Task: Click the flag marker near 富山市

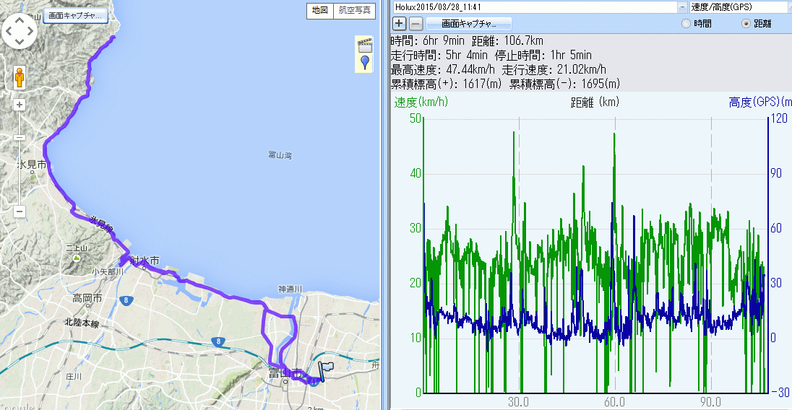Action: [x=324, y=370]
